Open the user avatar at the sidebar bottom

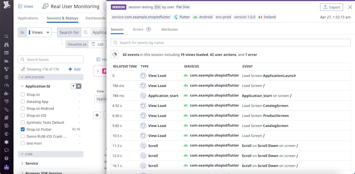[7, 167]
